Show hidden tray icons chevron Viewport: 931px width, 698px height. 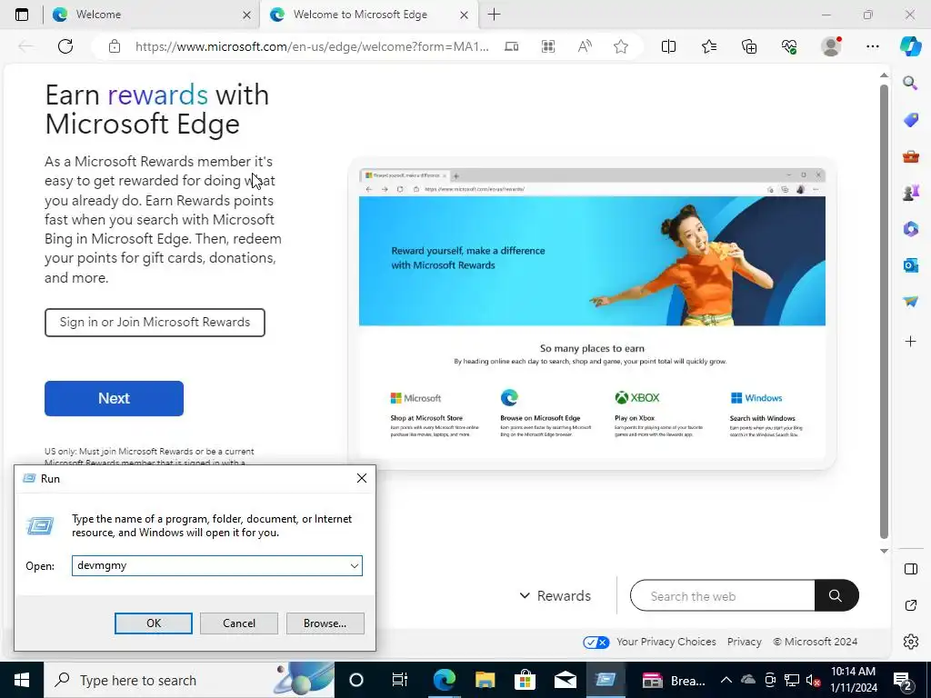[726, 680]
